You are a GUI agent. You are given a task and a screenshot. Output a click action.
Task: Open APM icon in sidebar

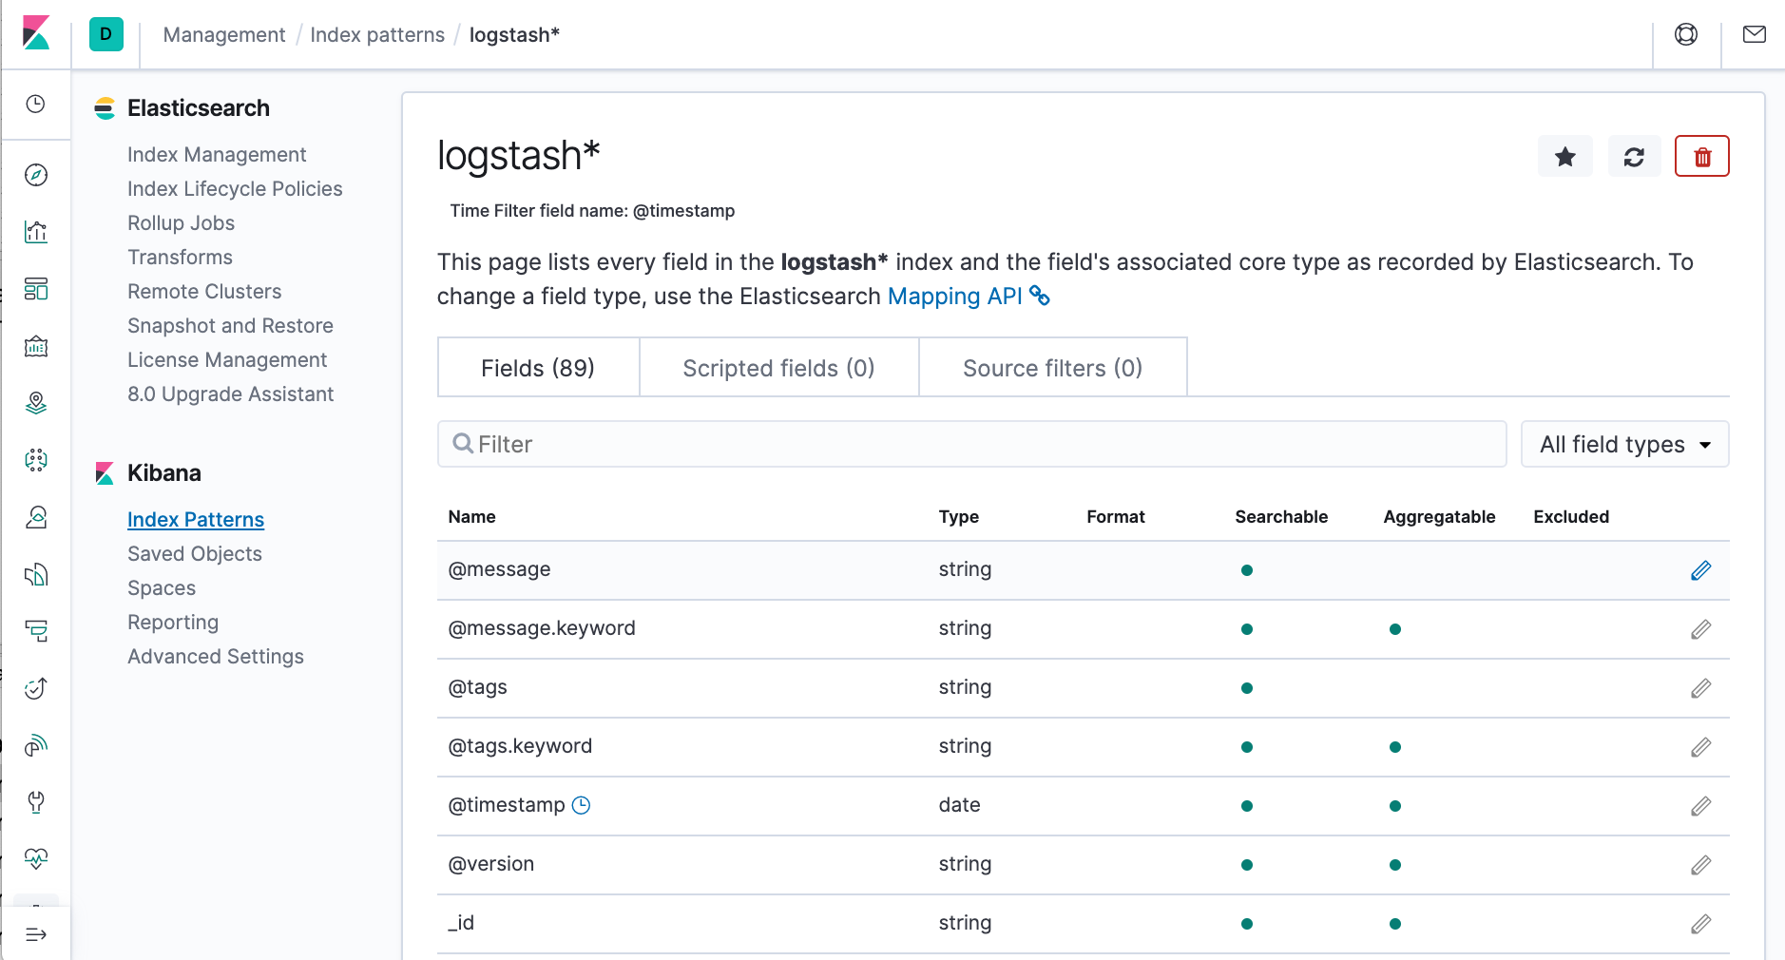(x=36, y=631)
